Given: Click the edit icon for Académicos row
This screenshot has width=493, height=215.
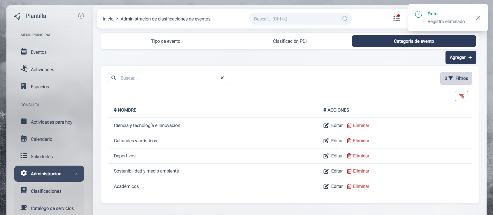Looking at the screenshot, I should [326, 186].
